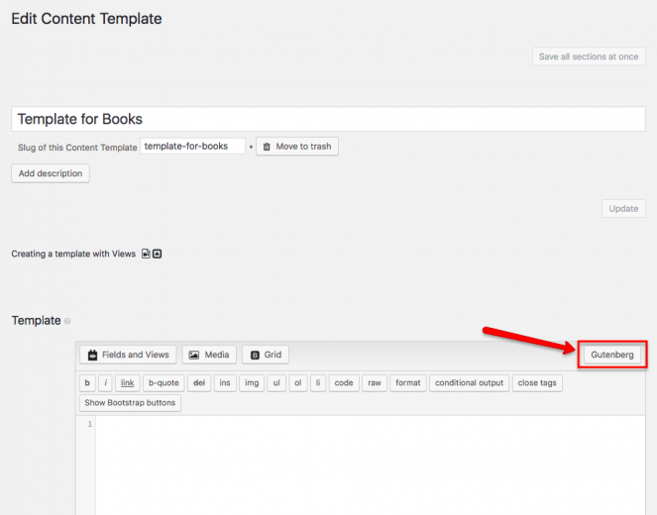
Task: Click line number 1 in the editor gutter
Action: (x=89, y=424)
